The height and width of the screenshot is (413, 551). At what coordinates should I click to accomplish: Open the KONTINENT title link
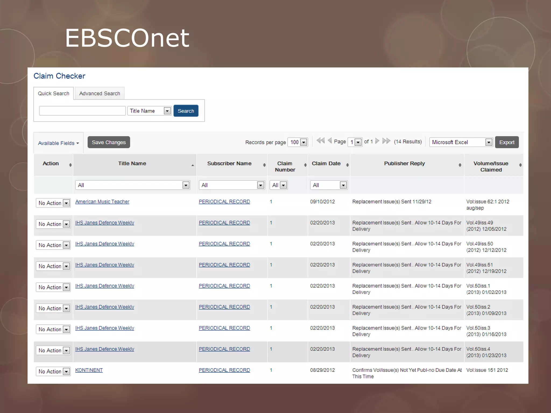click(x=89, y=370)
